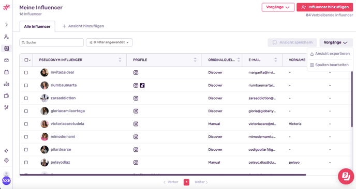This screenshot has height=189, width=356.
Task: Open the help chat bubble icon
Action: click(x=346, y=176)
